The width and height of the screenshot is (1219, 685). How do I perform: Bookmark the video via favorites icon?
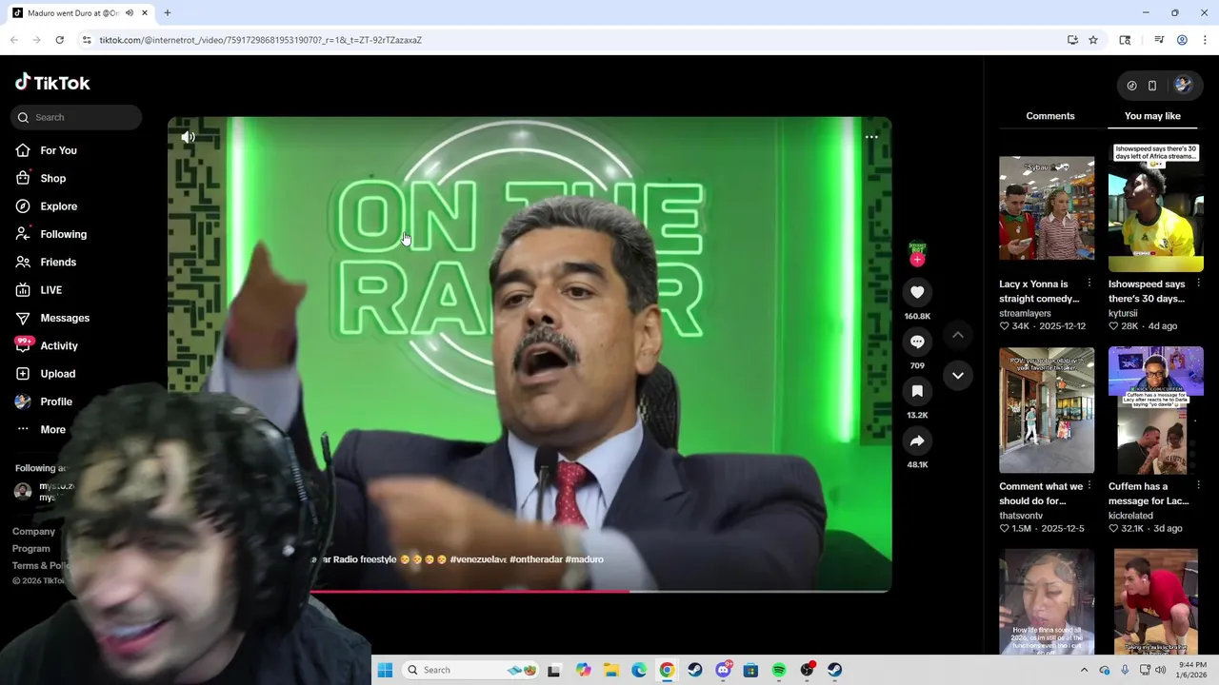click(917, 391)
